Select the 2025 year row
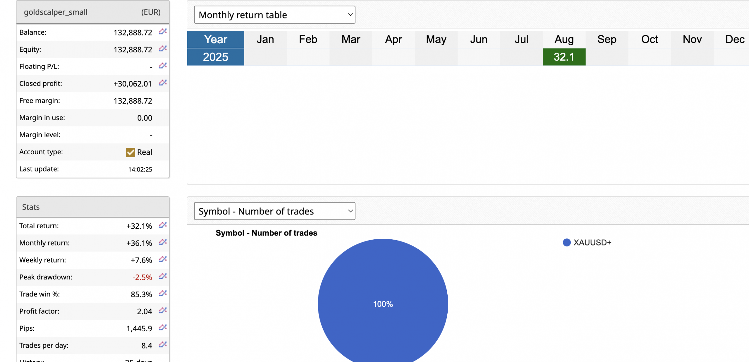Viewport: 749px width, 362px height. (216, 57)
